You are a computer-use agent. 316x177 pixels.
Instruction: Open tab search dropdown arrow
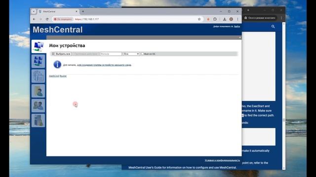pyautogui.click(x=34, y=11)
